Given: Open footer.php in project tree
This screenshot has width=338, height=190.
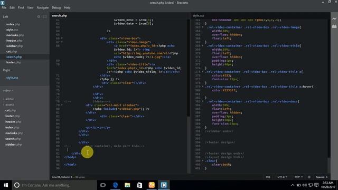Looking at the screenshot, I should 13,116.
